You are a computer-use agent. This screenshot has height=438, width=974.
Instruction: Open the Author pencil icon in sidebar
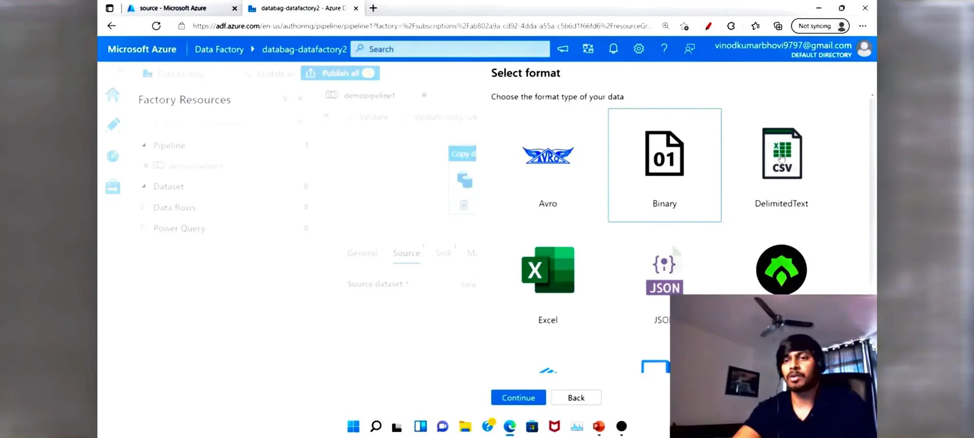113,124
